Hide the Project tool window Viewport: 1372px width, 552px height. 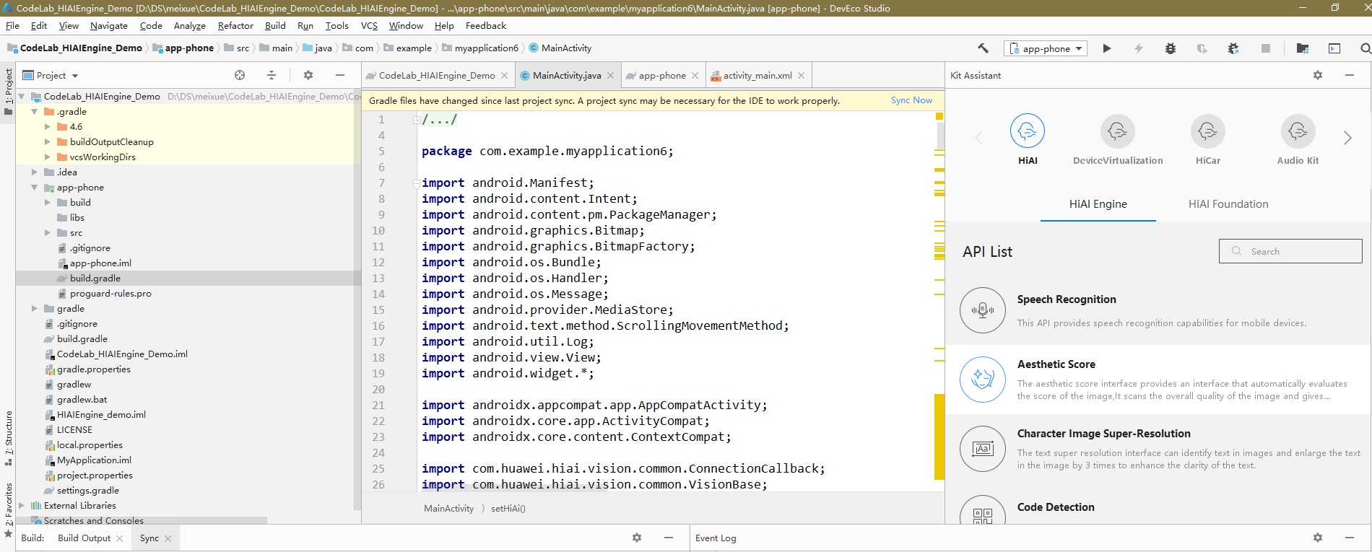[x=340, y=75]
